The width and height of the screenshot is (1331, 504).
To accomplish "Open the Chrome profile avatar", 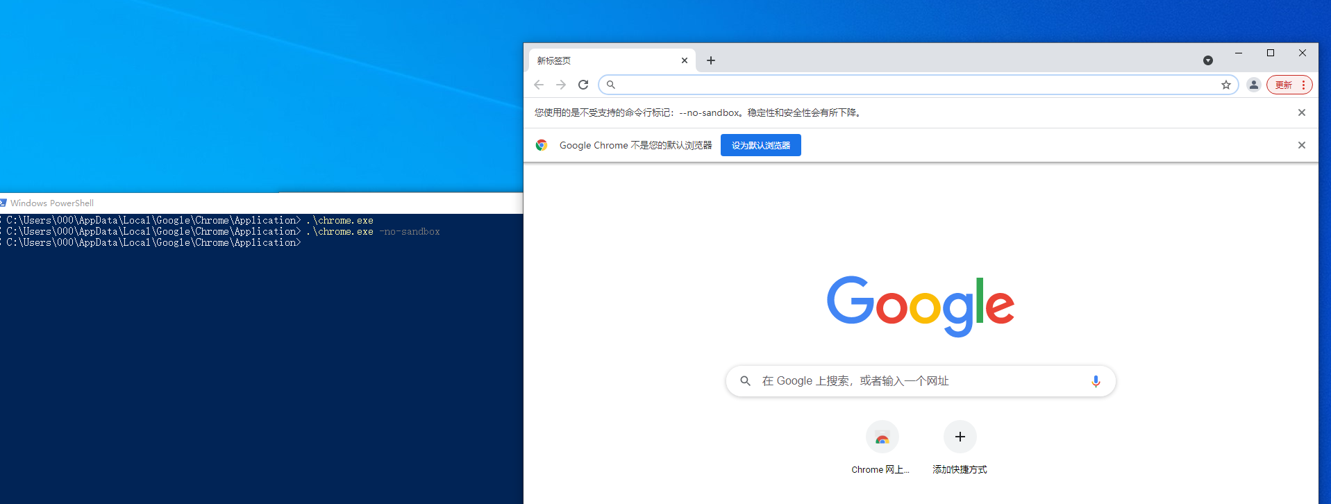I will 1254,85.
